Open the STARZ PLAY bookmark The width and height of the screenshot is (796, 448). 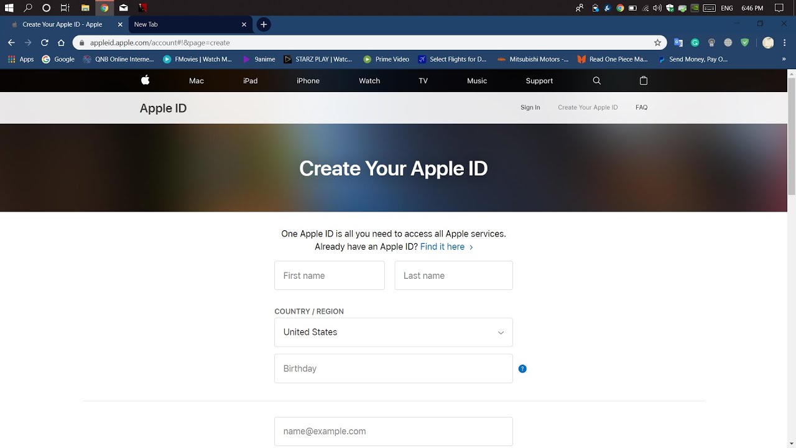click(318, 59)
